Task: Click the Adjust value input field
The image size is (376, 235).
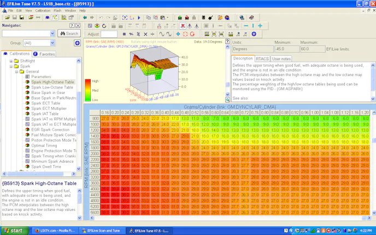Action: 109,34
